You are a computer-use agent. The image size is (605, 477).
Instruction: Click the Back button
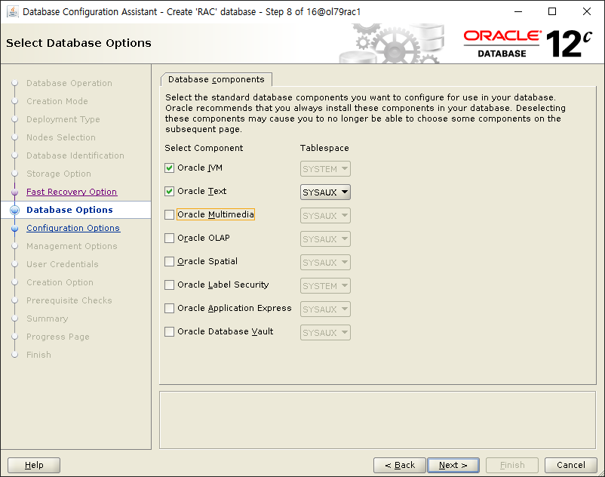[x=400, y=465]
